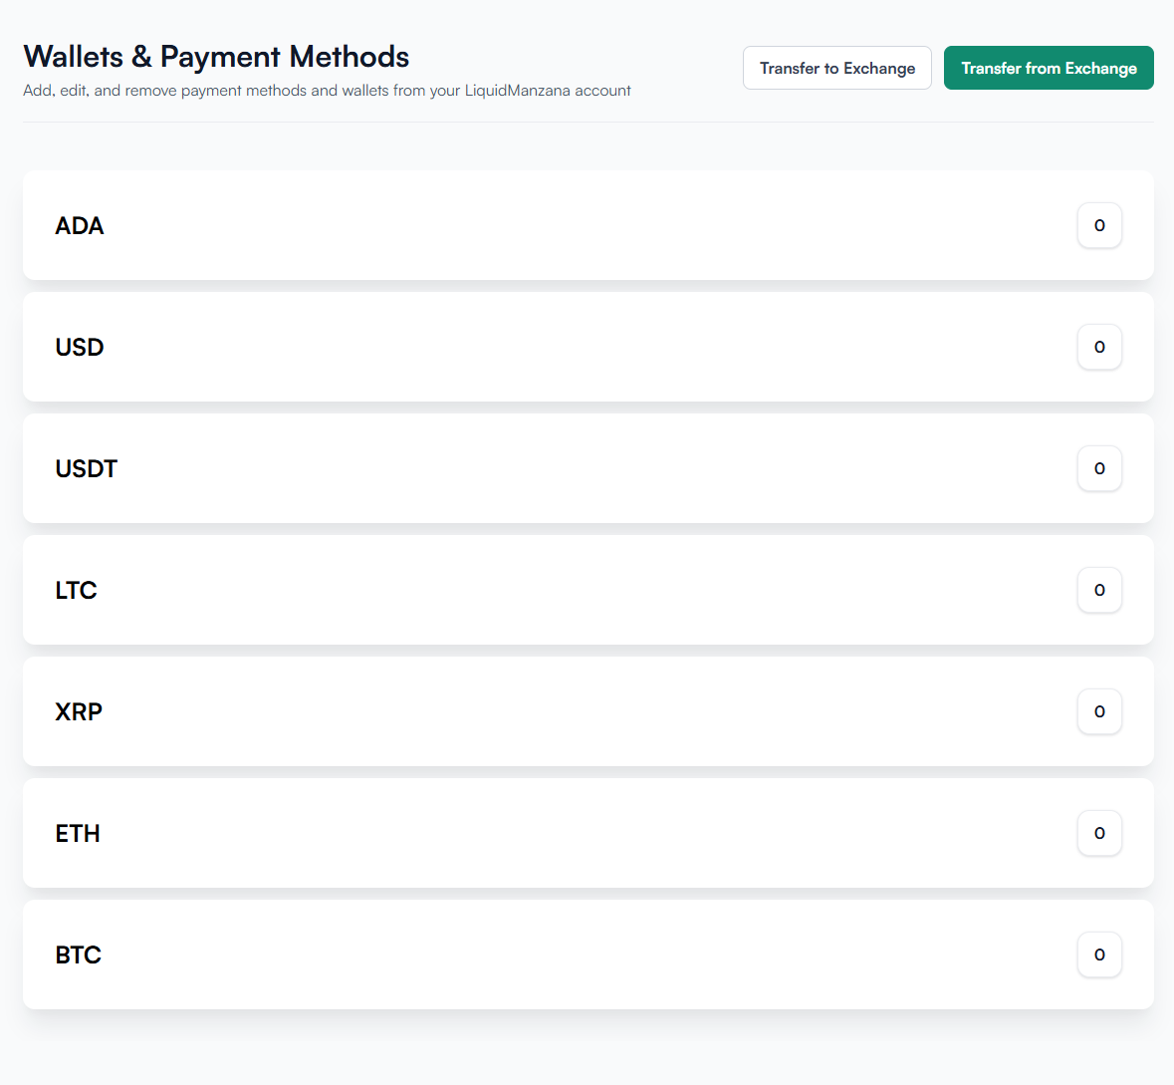Screen dimensions: 1174x1085
Task: Click the USD currency label
Action: tap(80, 348)
